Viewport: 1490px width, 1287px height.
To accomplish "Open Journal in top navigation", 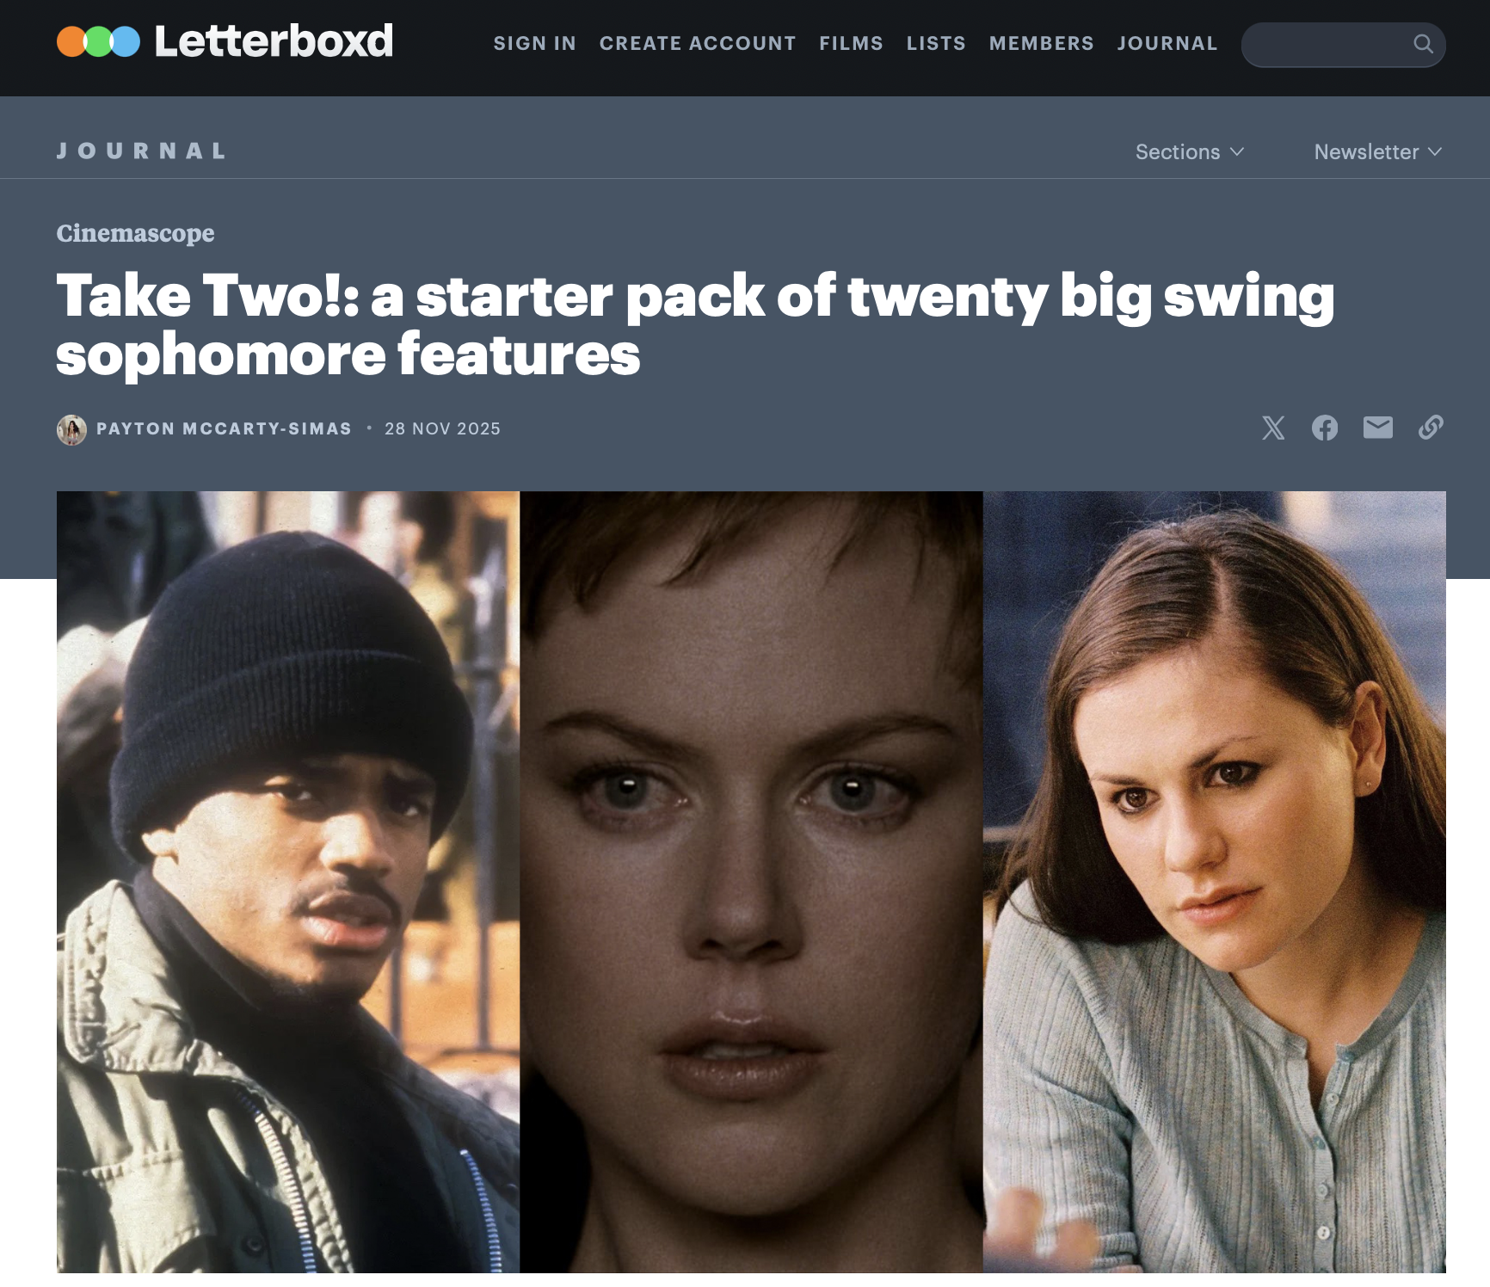I will [1167, 43].
